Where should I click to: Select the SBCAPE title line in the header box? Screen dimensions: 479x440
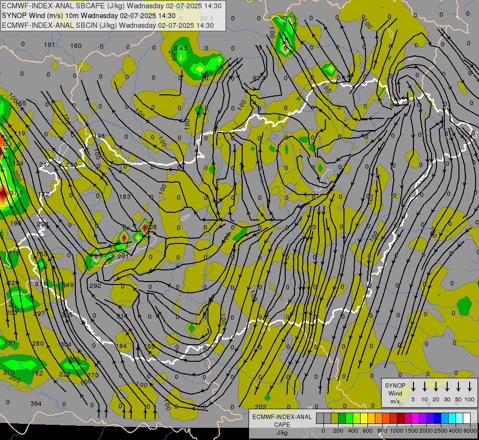point(112,6)
